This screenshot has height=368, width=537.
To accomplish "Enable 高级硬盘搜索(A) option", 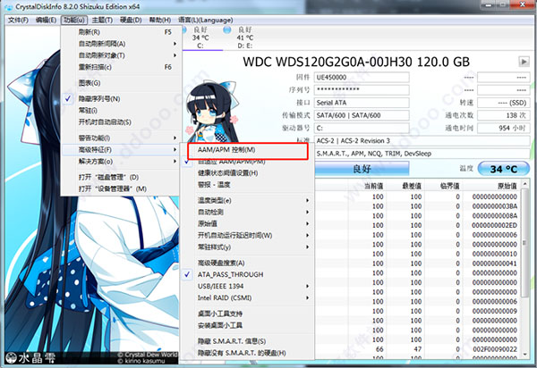I will (x=221, y=263).
